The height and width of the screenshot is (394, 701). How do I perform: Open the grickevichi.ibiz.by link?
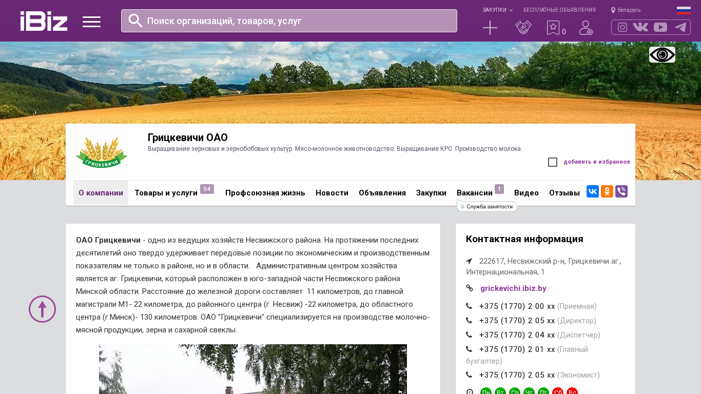click(x=513, y=288)
